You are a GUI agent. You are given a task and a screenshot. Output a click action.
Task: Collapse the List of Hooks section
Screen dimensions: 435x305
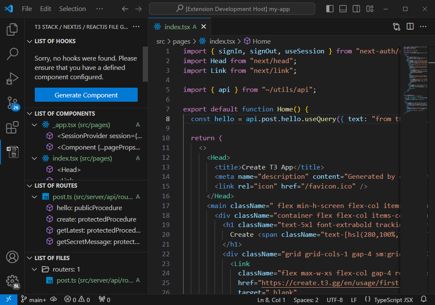[x=30, y=41]
